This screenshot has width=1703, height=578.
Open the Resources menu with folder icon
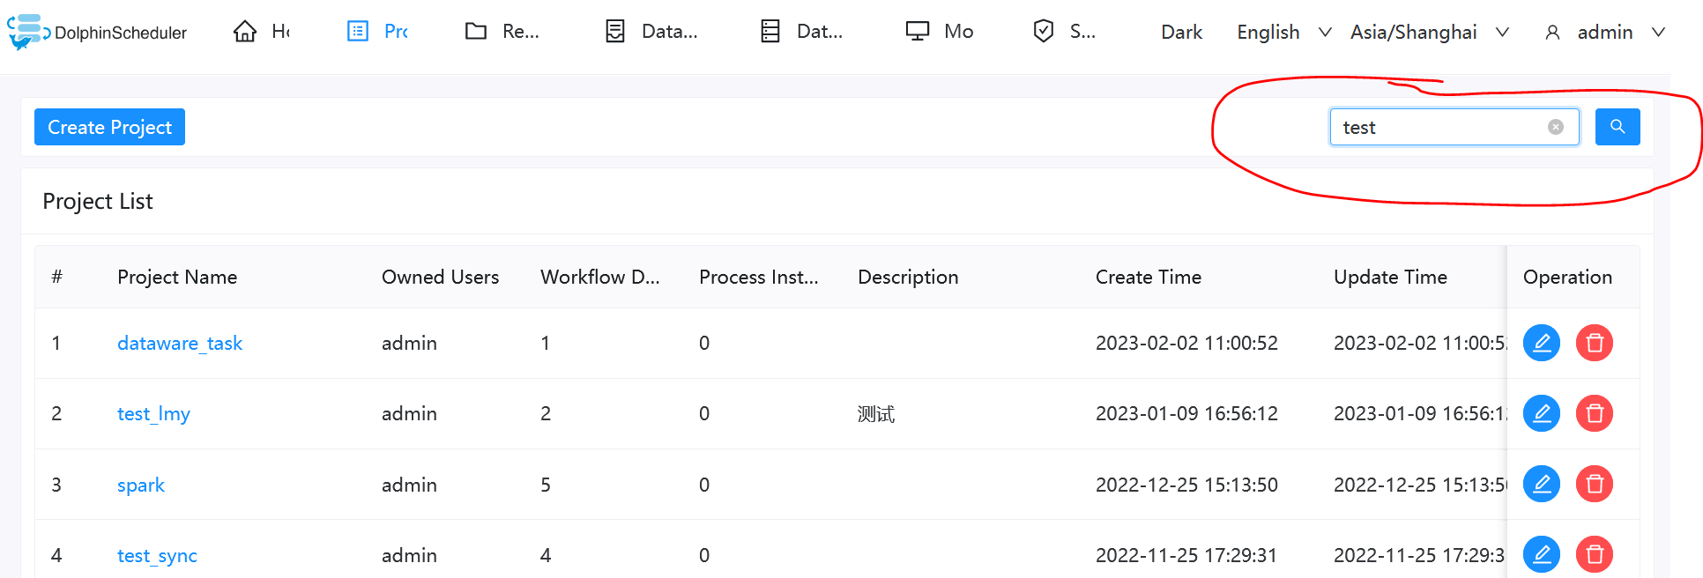pos(502,32)
